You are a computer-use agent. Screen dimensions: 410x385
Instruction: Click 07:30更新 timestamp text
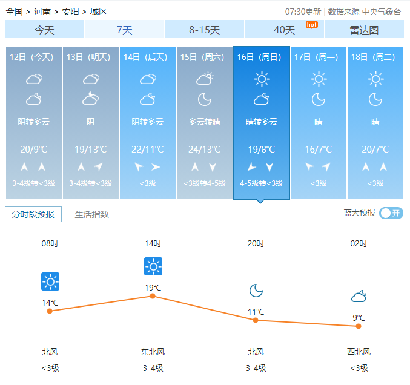click(303, 12)
